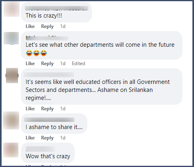
Task: Open avatar of "This is crazy!!!" commenter
Action: (12, 9)
